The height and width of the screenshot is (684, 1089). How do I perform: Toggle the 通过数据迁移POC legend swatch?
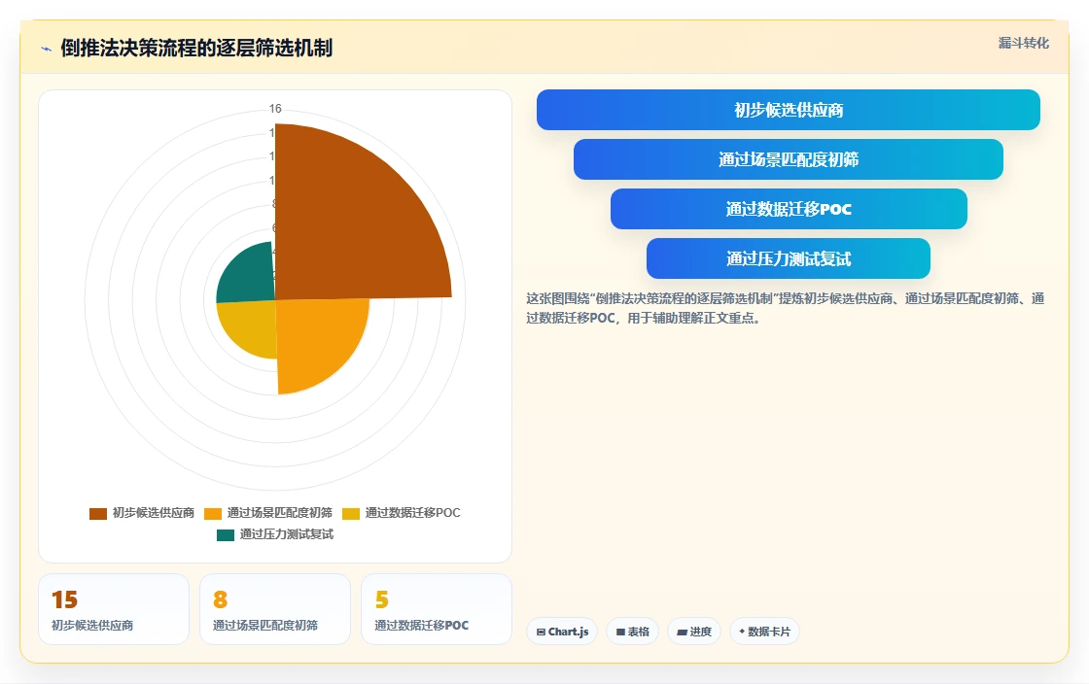click(351, 513)
